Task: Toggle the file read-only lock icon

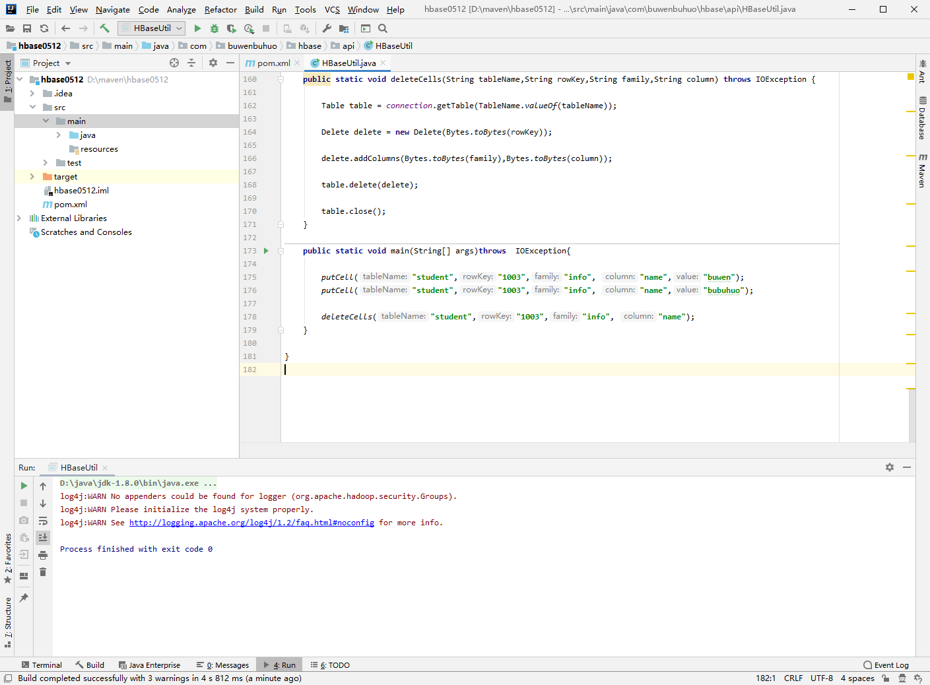Action: (885, 678)
